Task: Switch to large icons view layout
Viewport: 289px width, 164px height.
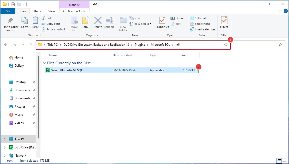Action: [285, 161]
